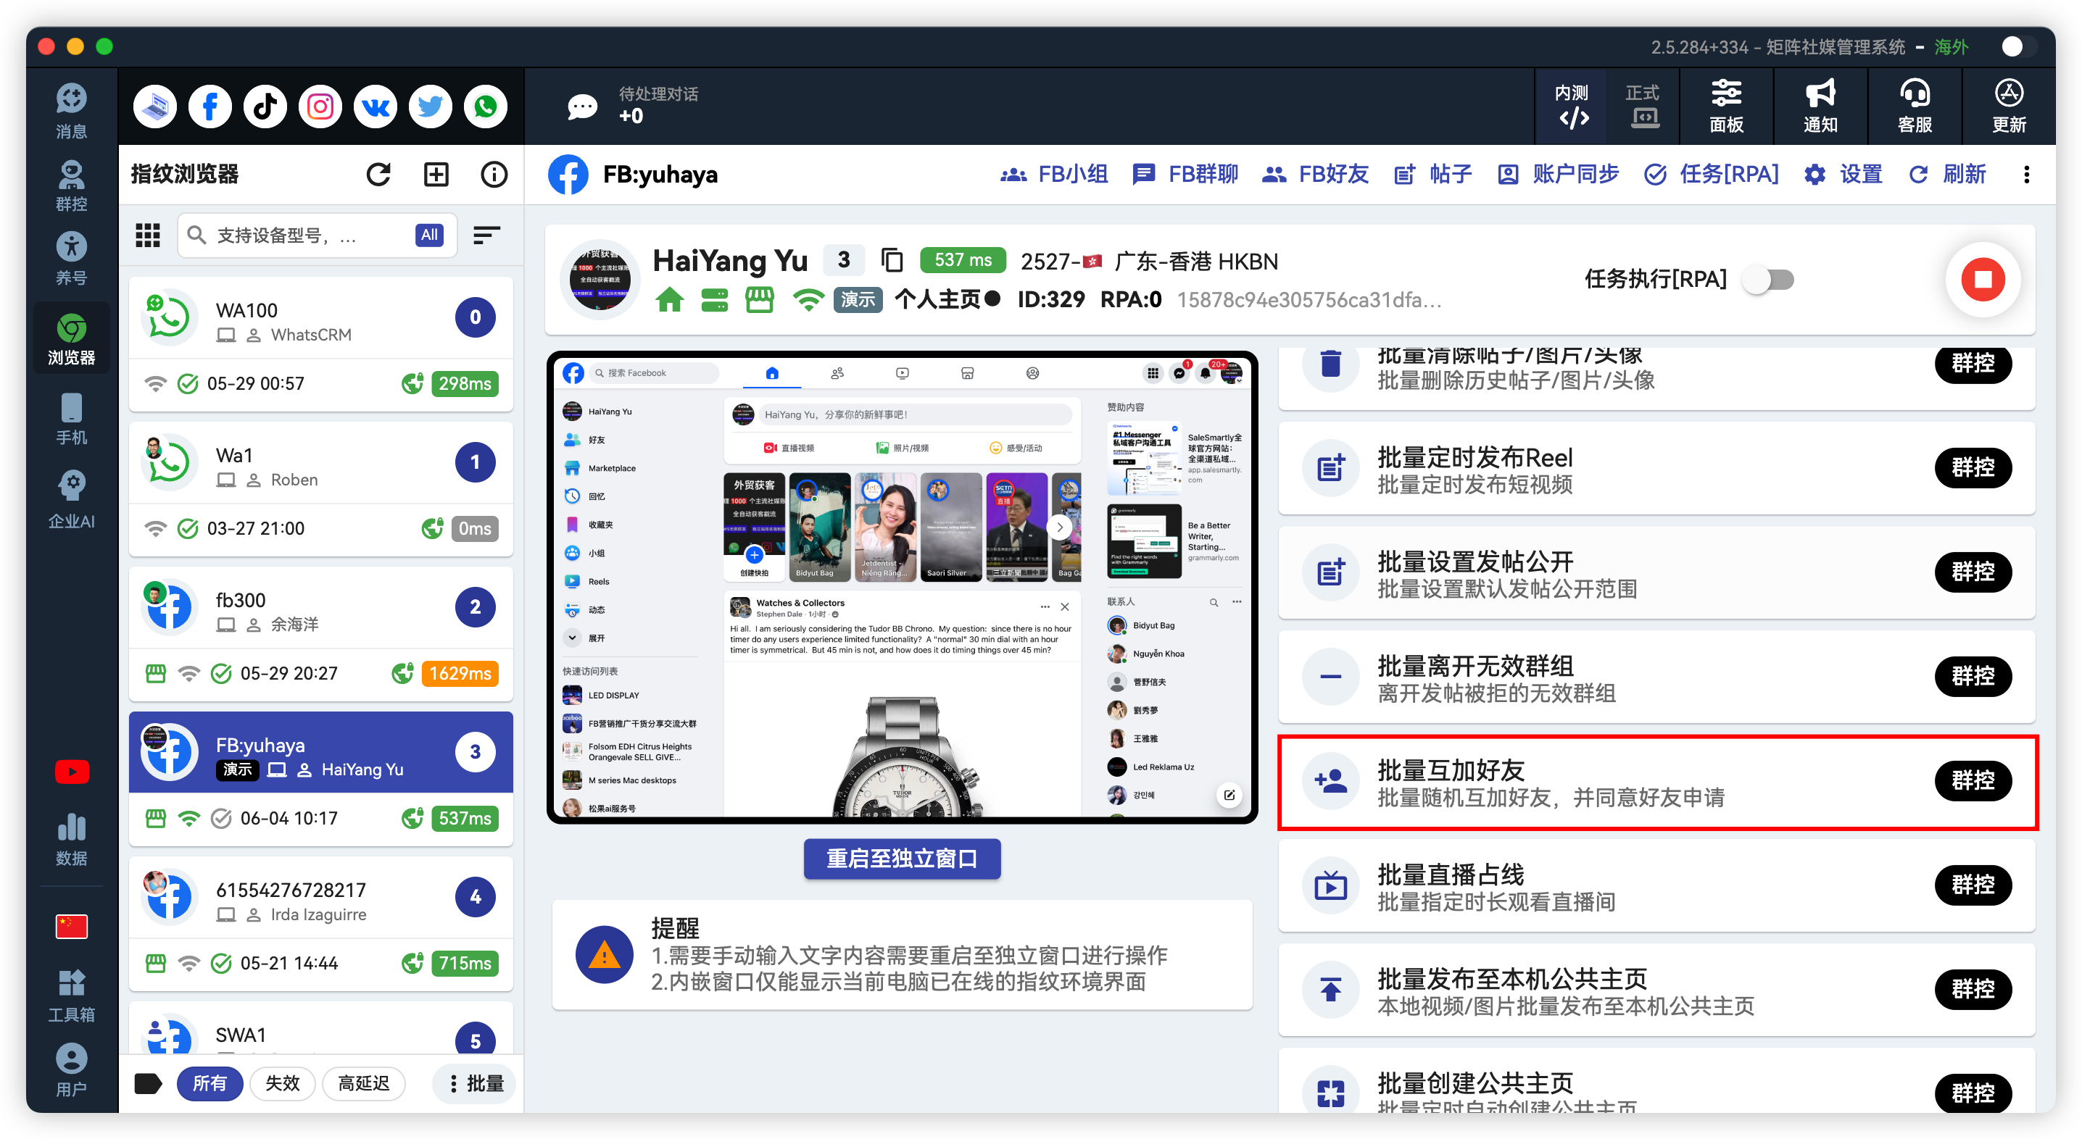Click 重启至独立窗口 button

(x=902, y=858)
